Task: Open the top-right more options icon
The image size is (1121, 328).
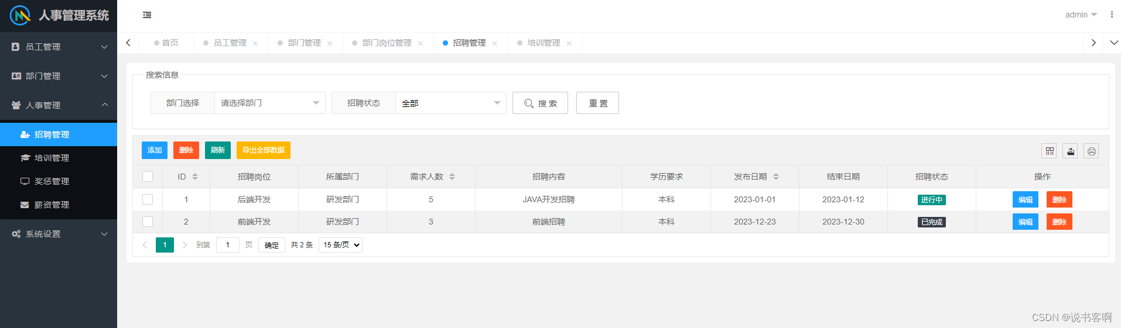Action: [1112, 15]
